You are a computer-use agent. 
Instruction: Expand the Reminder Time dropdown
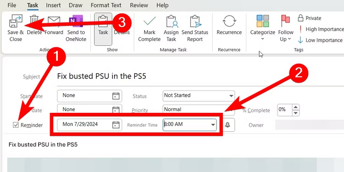(x=213, y=125)
